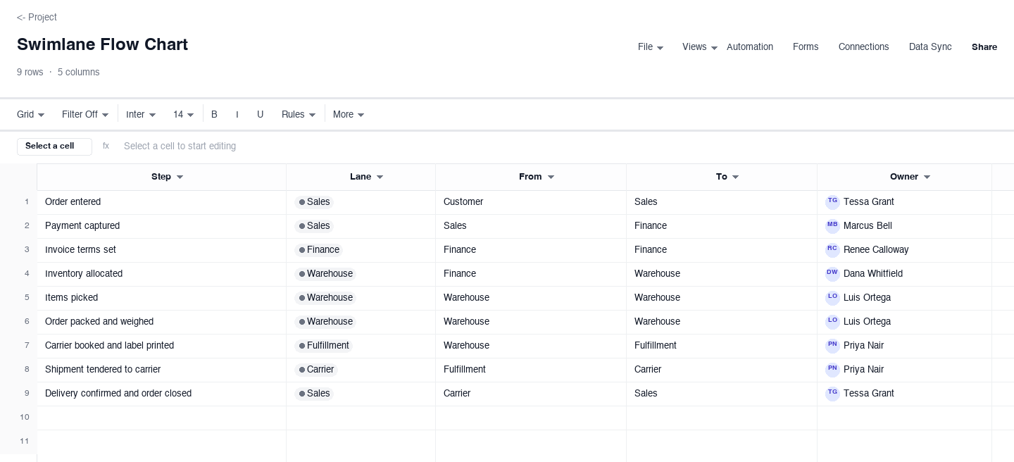Open From column header dropdown arrow
The width and height of the screenshot is (1014, 462).
click(x=551, y=177)
